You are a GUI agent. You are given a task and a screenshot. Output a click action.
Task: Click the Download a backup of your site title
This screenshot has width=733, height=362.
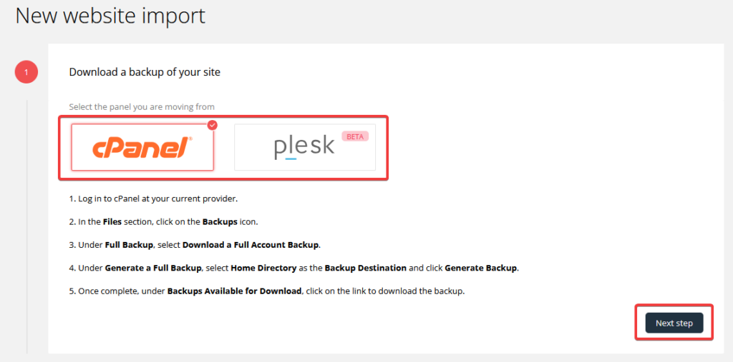point(145,72)
